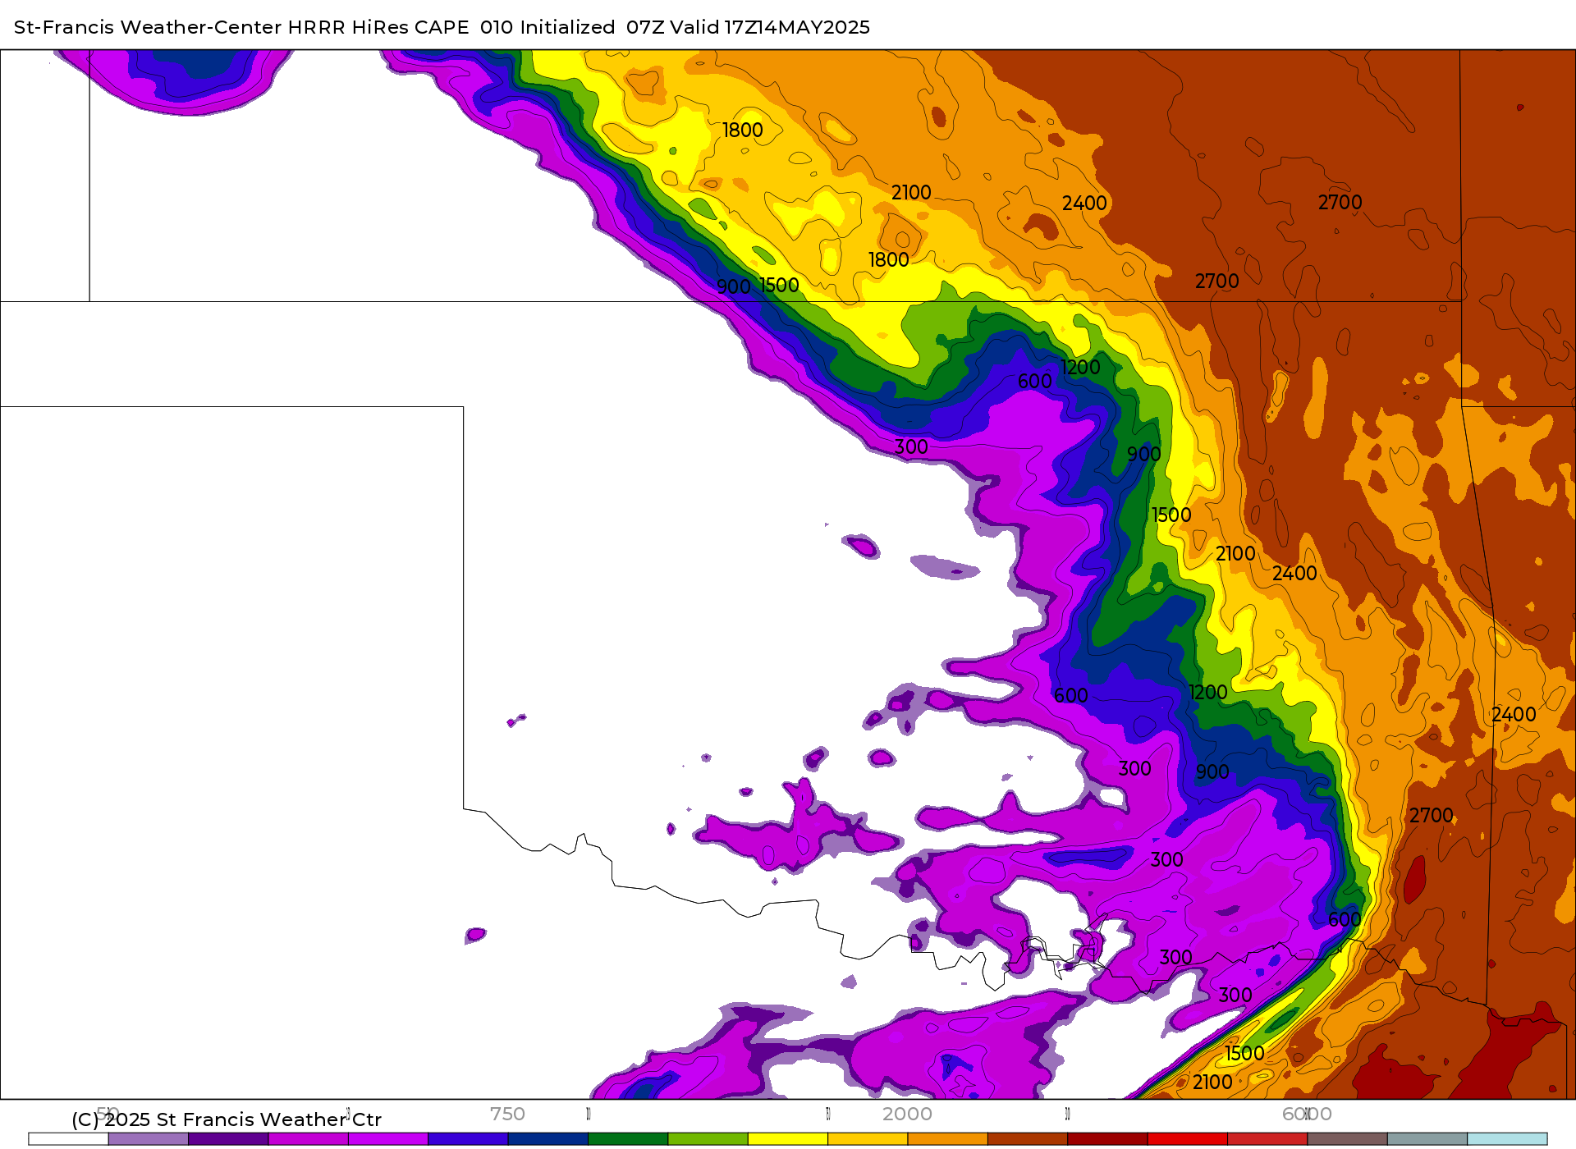Click the dark green legend swatch

click(x=628, y=1138)
